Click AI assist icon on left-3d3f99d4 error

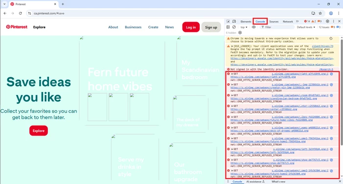pos(331,149)
